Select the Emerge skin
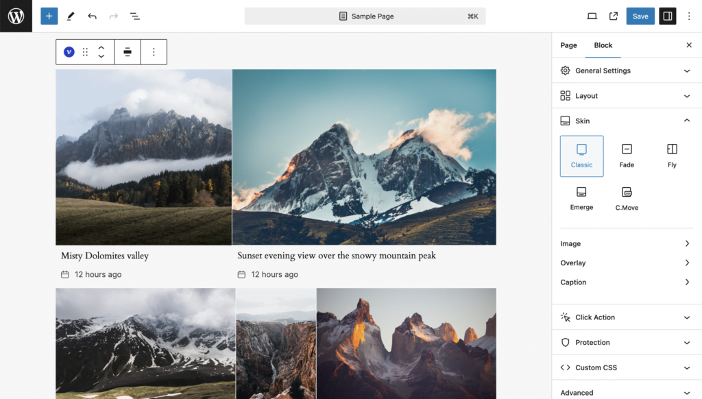The image size is (702, 399). [581, 199]
